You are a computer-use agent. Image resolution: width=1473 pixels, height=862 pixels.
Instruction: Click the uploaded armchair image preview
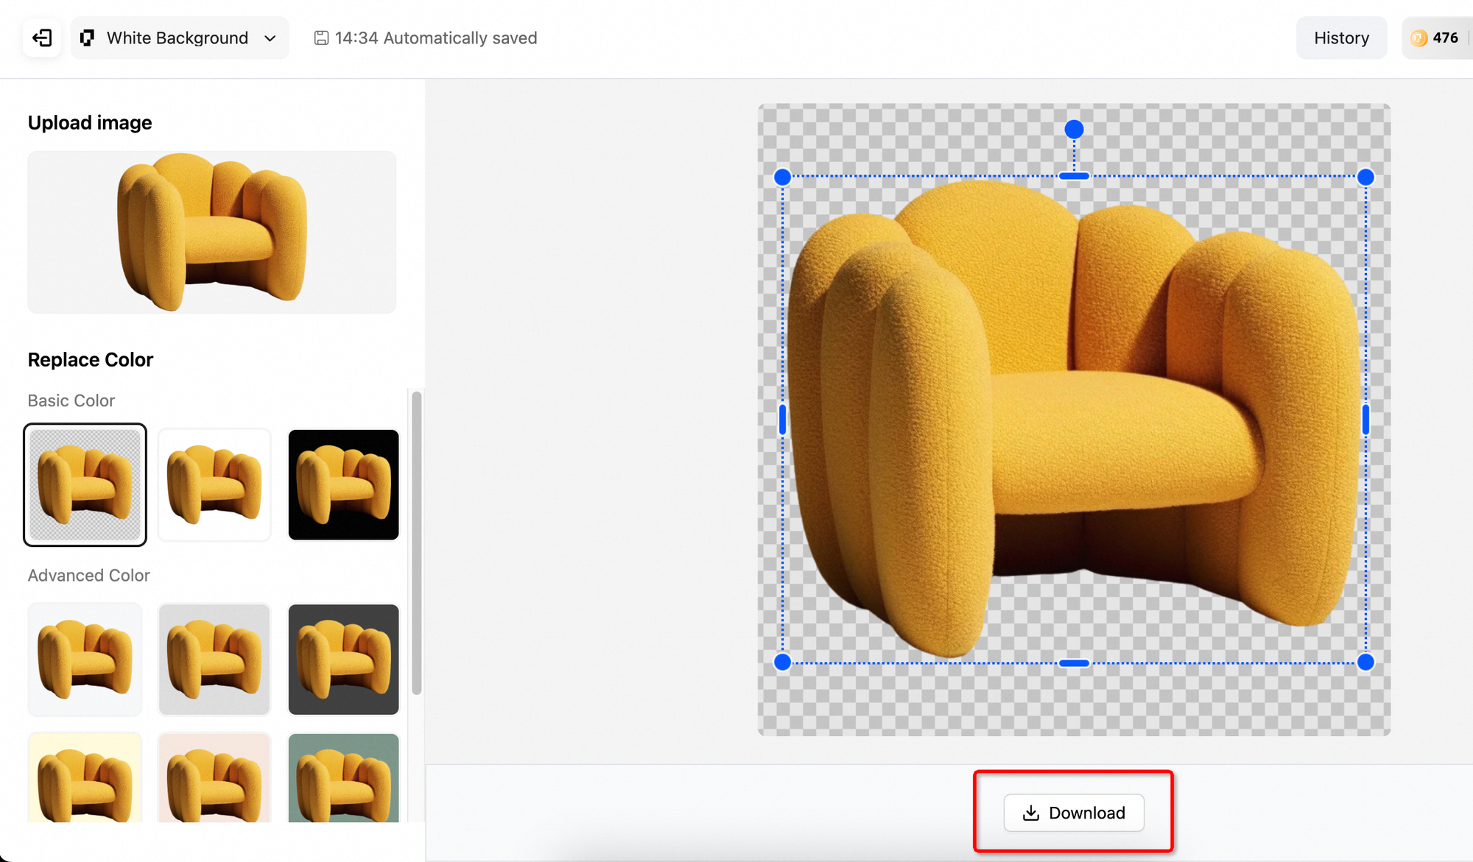click(212, 232)
